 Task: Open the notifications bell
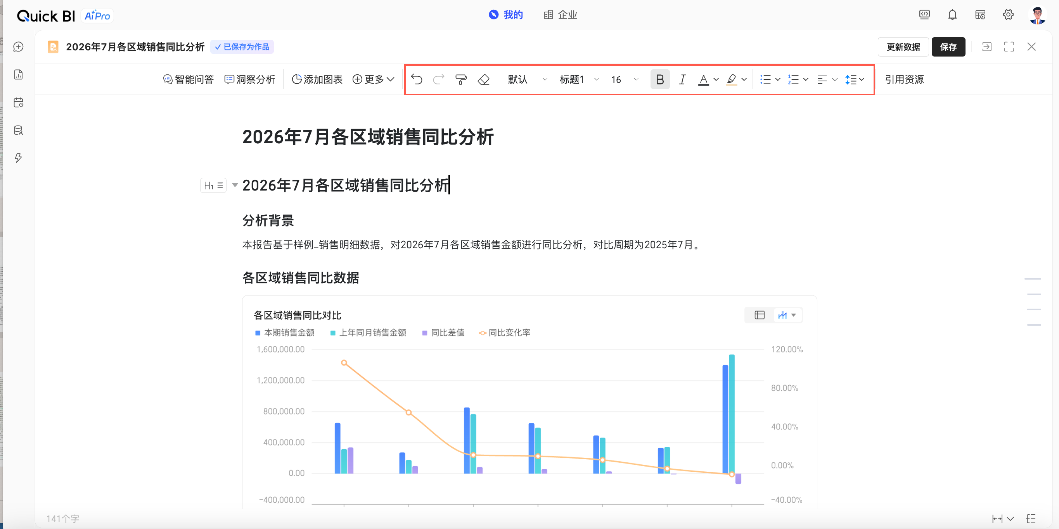tap(952, 15)
